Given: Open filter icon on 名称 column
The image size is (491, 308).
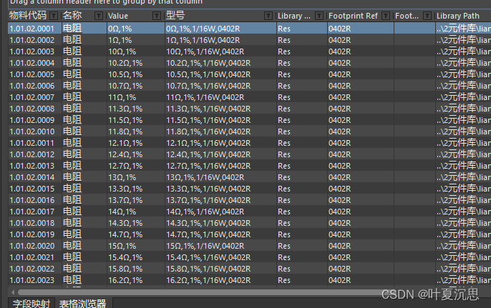Looking at the screenshot, I should coord(99,16).
